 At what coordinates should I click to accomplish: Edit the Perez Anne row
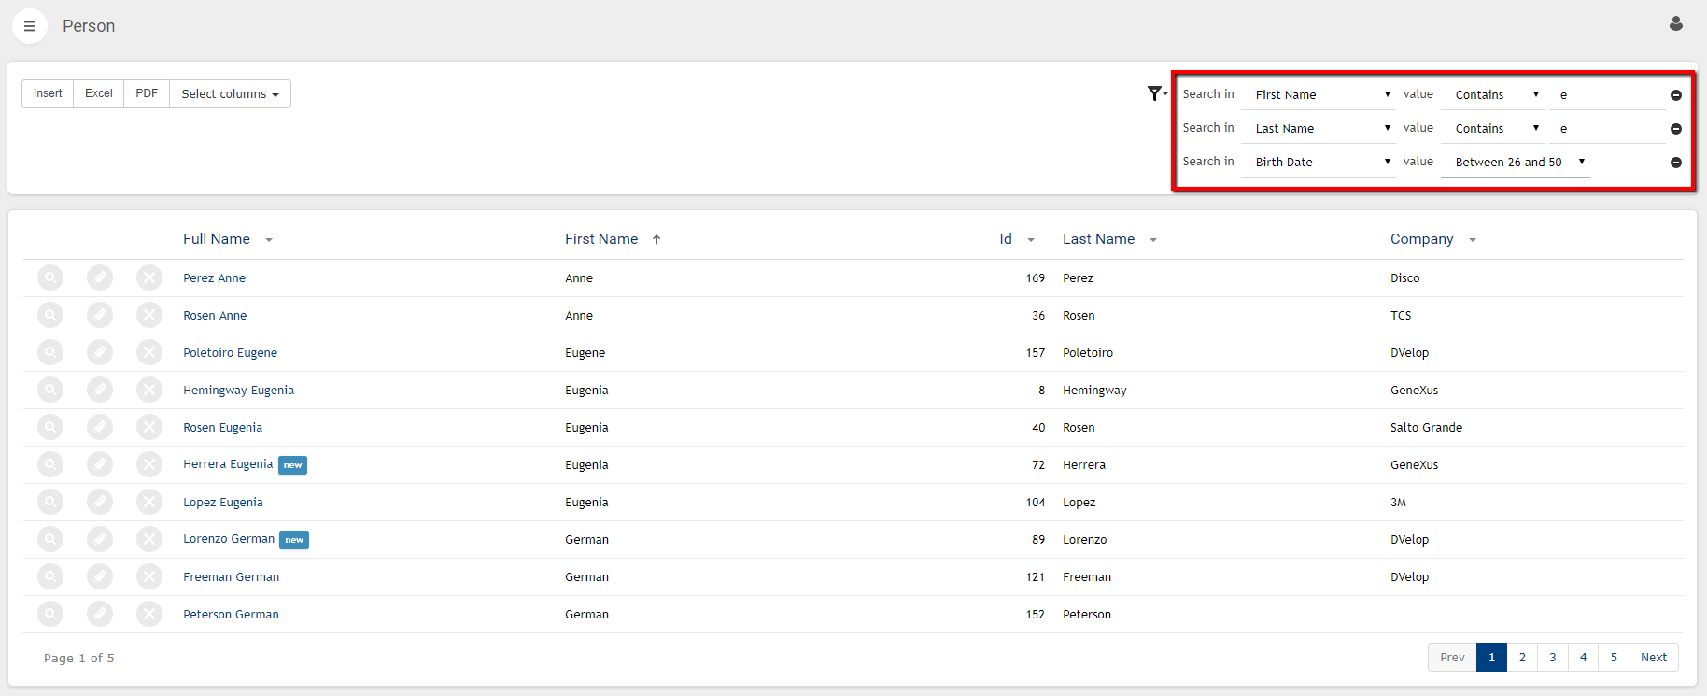100,277
